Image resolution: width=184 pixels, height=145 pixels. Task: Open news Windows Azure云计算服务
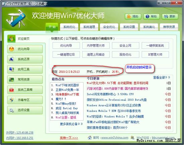(114, 105)
